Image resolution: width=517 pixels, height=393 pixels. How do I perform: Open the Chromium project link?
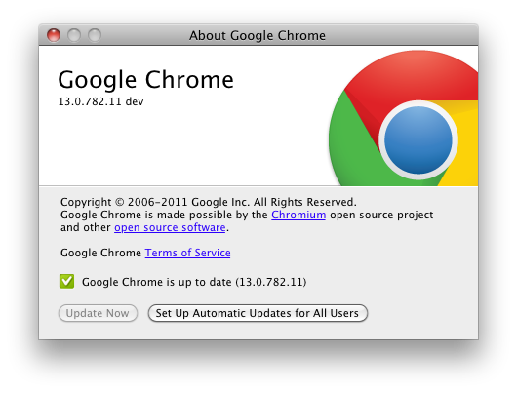point(298,215)
